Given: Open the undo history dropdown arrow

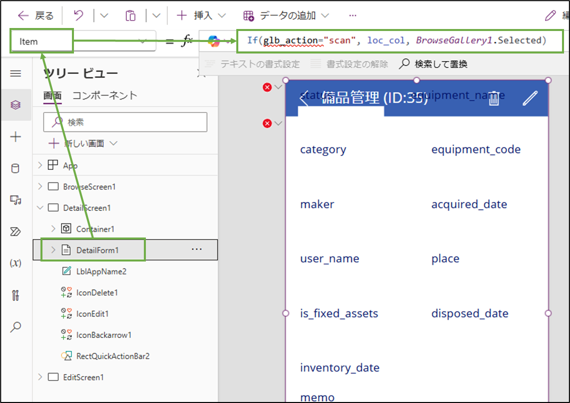Looking at the screenshot, I should point(104,15).
